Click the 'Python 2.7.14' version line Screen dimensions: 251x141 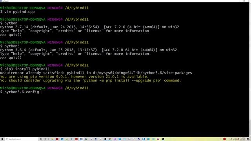tap(89, 27)
